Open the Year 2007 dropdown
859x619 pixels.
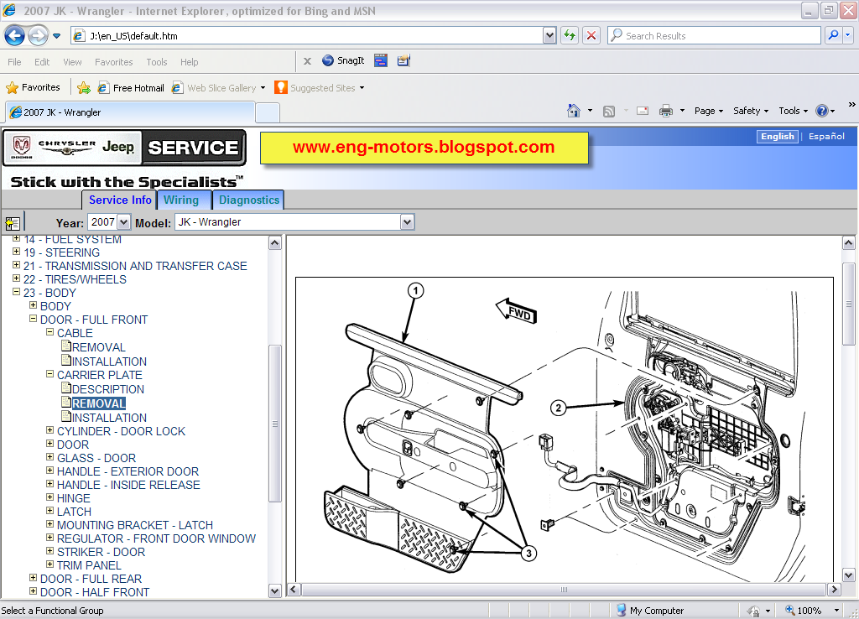tap(124, 222)
